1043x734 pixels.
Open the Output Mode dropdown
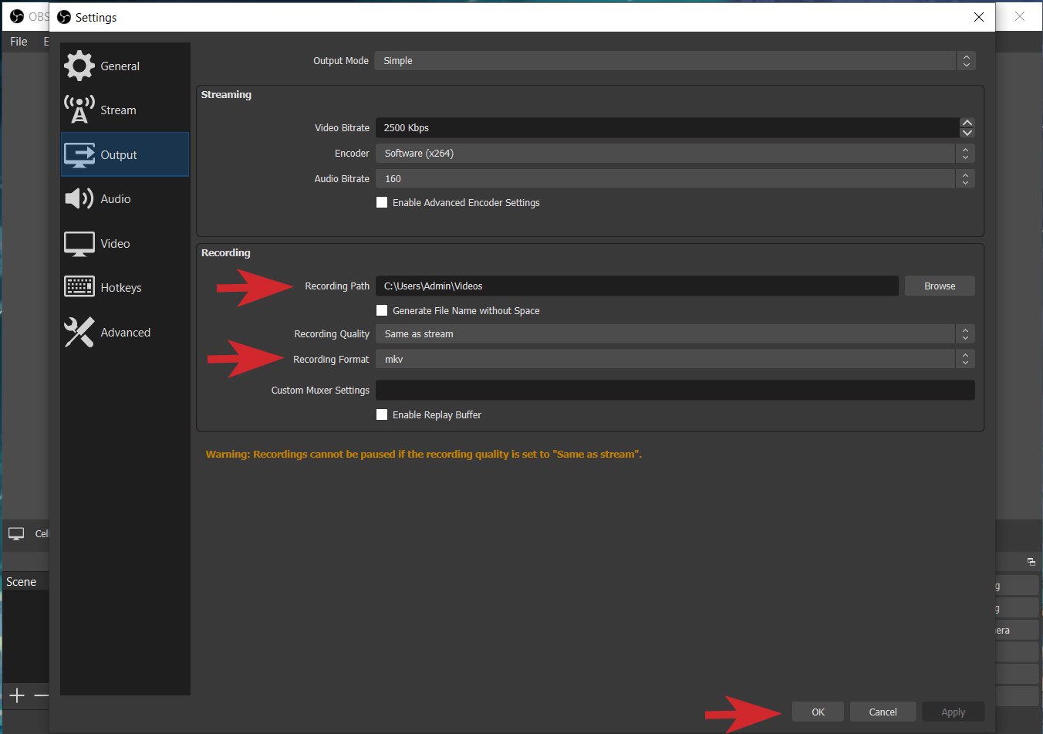[x=674, y=61]
